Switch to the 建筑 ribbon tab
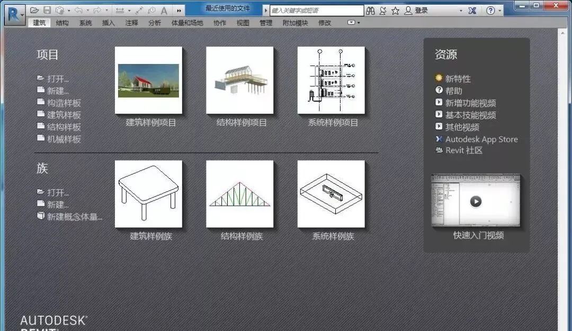The height and width of the screenshot is (331, 572). [x=39, y=23]
